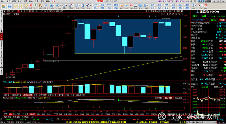226x124 pixels.
Task: Open the mail envelope icon in title bar
Action: pos(188,1)
